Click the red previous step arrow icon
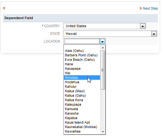The width and height of the screenshot is (163, 138). pyautogui.click(x=4, y=8)
